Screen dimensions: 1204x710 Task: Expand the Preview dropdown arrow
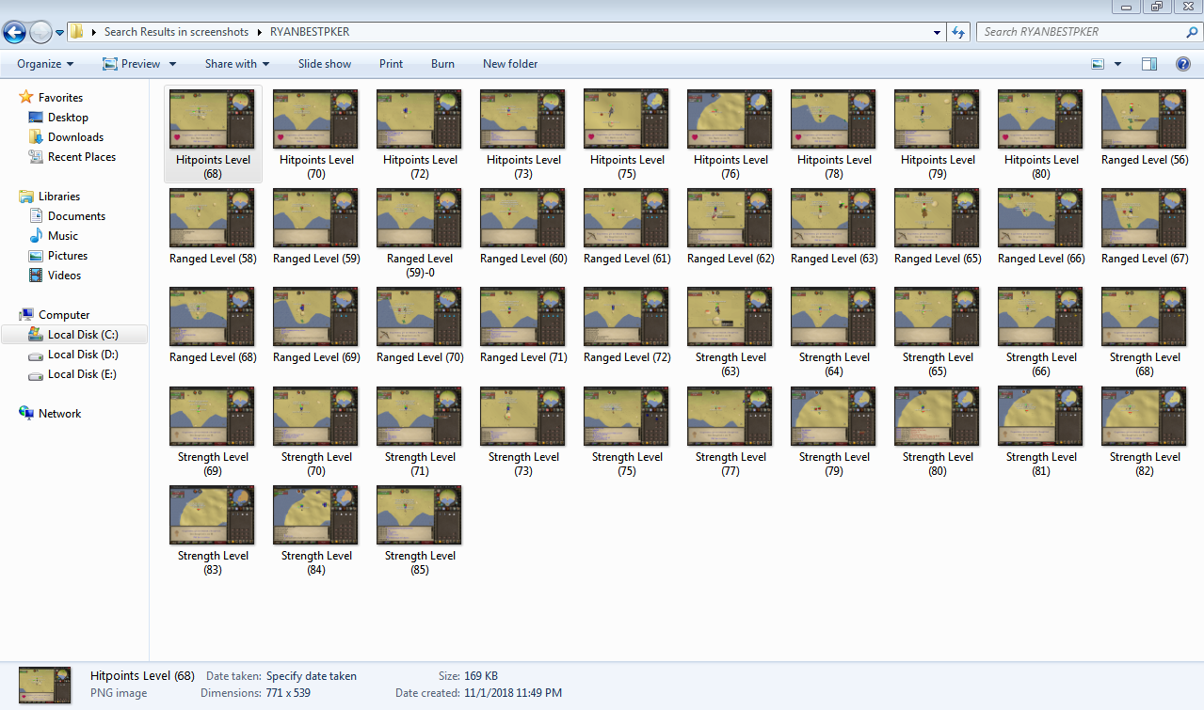[172, 64]
